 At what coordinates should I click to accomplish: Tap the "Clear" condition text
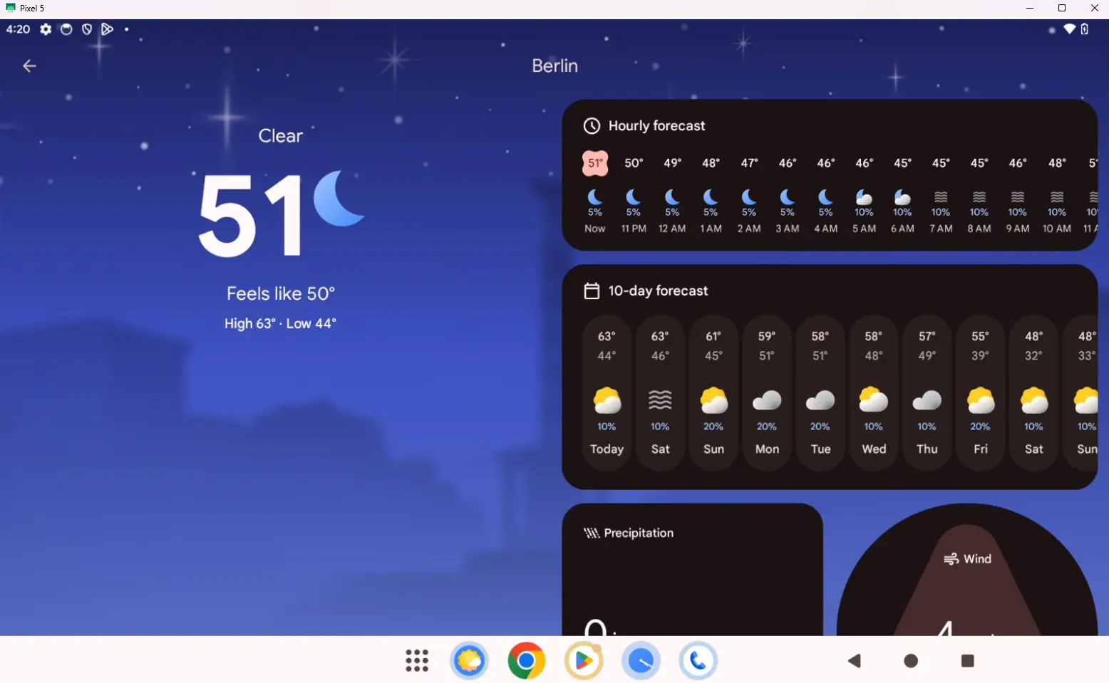click(x=280, y=136)
